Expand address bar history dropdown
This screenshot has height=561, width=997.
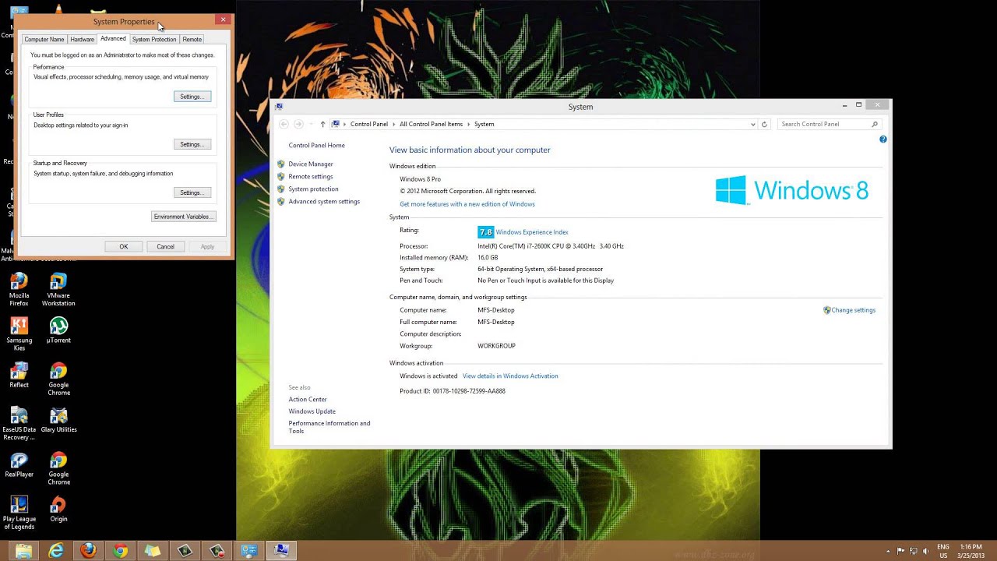pos(752,124)
